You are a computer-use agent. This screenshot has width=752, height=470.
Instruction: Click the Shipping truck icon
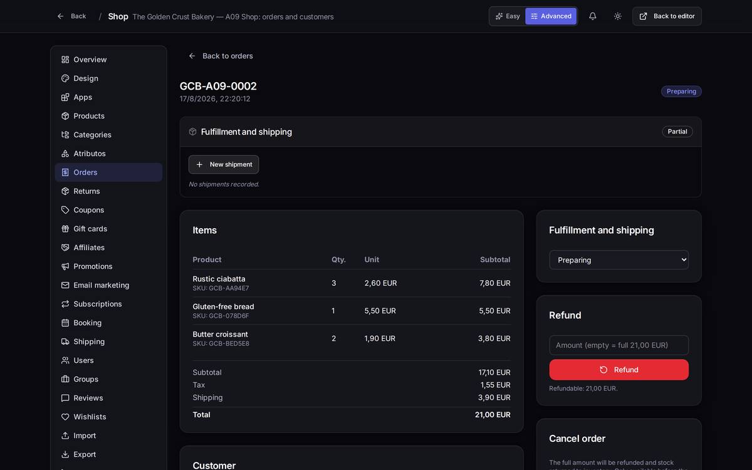coord(65,342)
